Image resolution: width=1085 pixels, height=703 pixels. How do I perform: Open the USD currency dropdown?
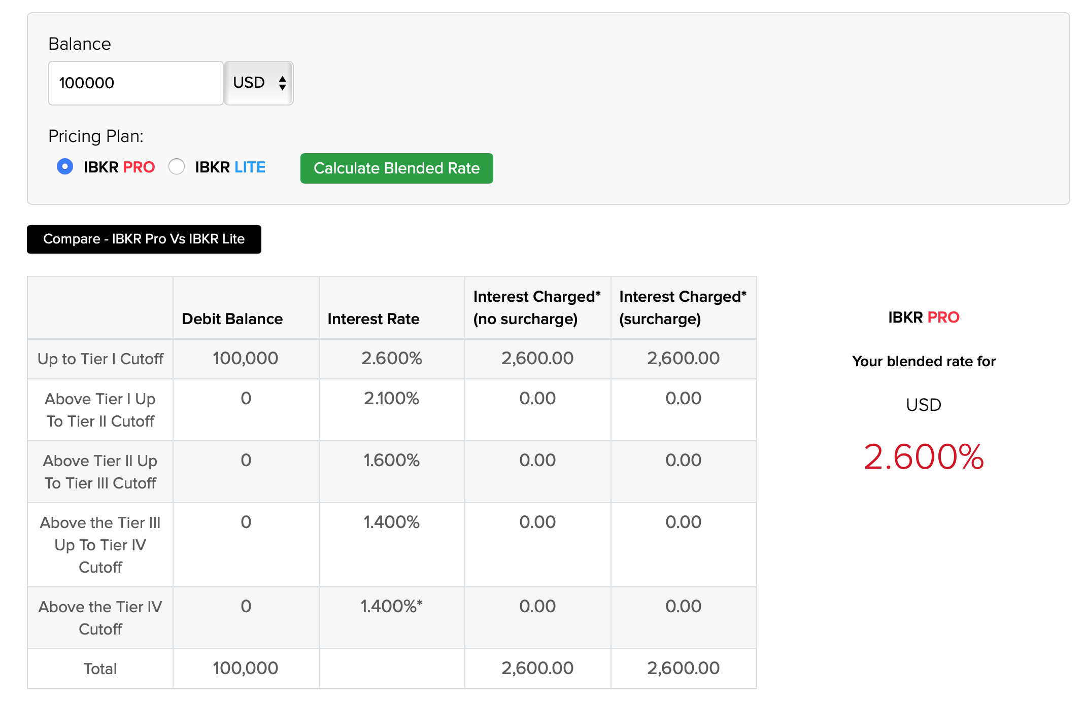259,83
